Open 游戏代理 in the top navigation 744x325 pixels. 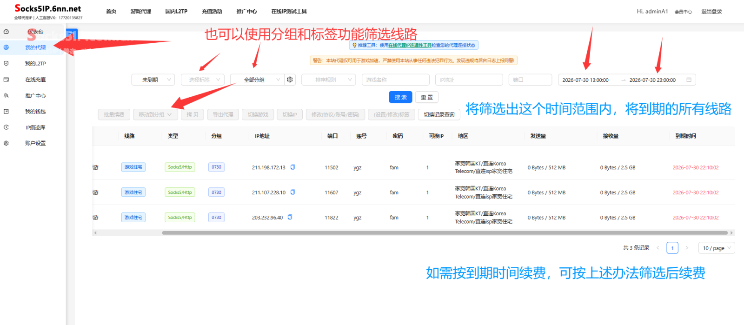[x=141, y=11]
